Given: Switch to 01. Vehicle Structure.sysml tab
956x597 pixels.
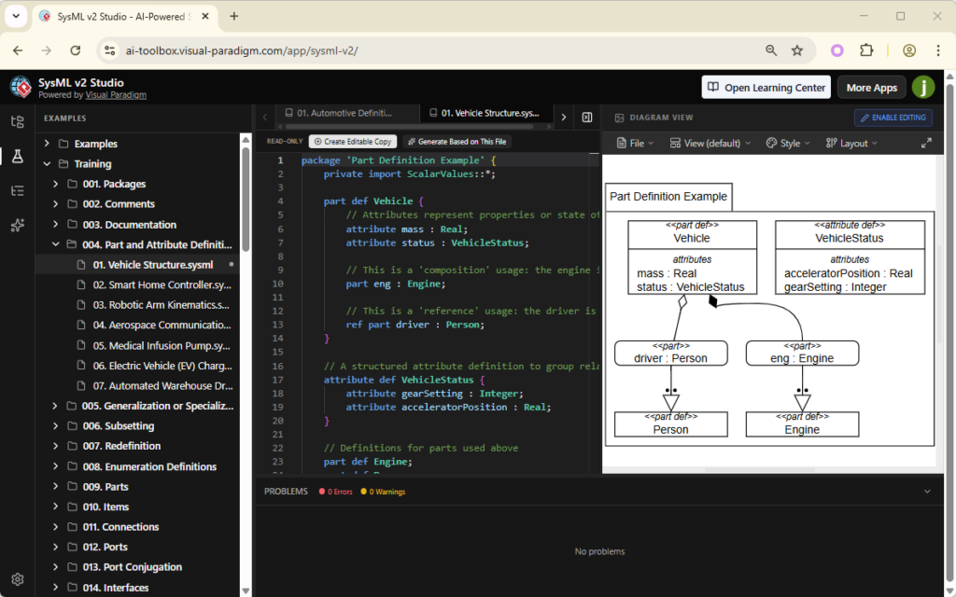Looking at the screenshot, I should pyautogui.click(x=485, y=113).
